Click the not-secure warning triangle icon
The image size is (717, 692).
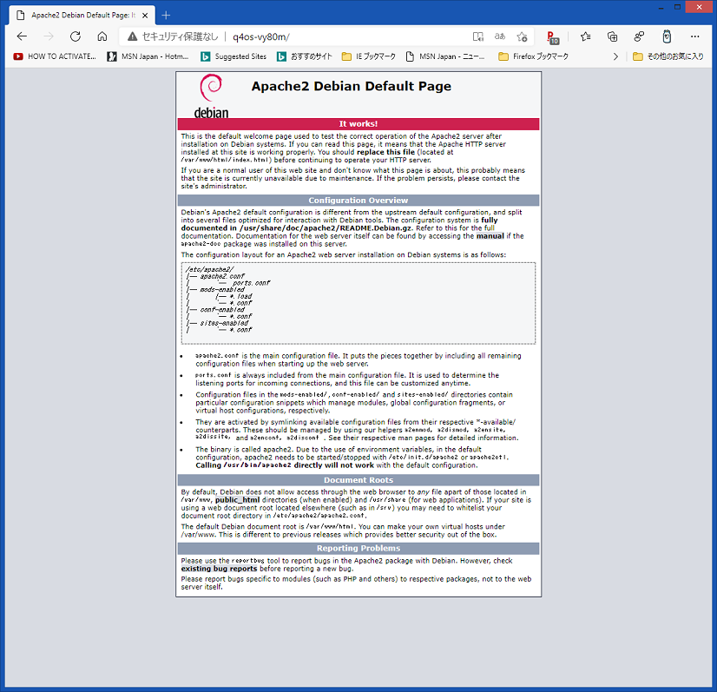[x=132, y=36]
